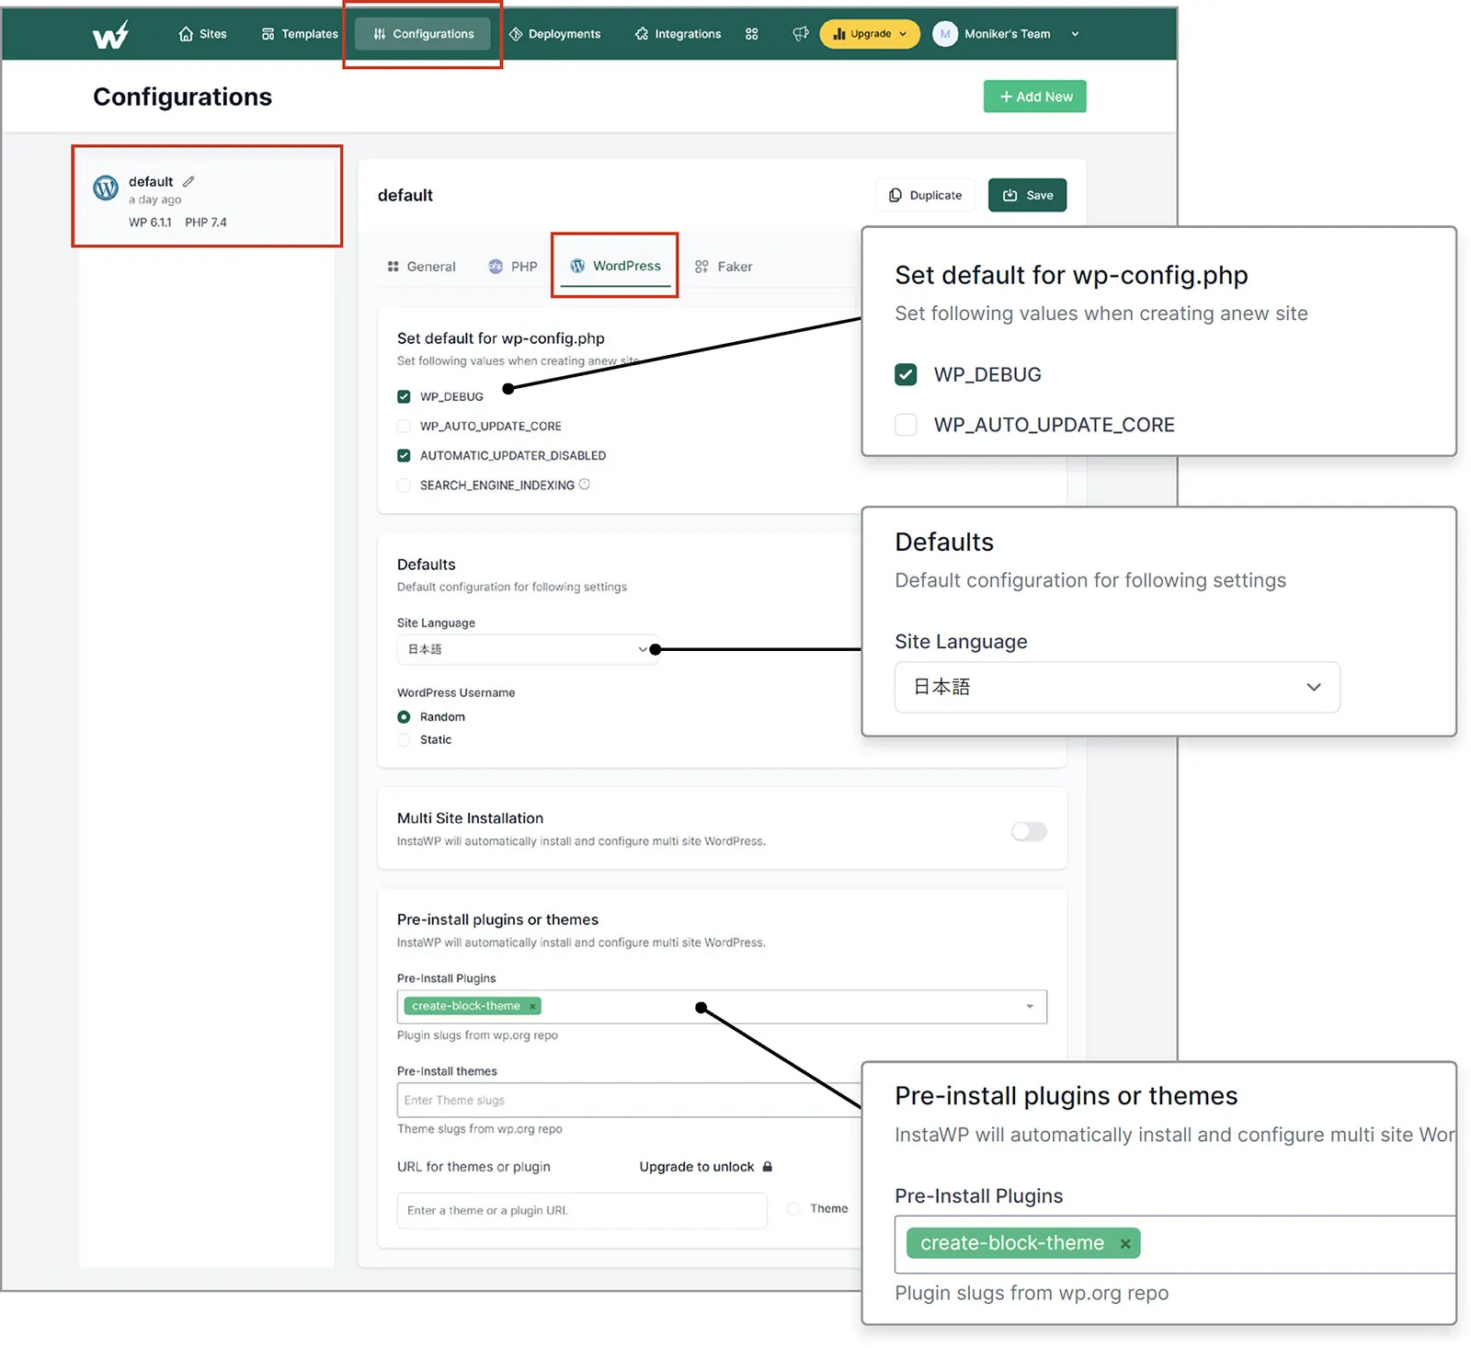Toggle the Multi Site Installation switch

tap(1028, 831)
